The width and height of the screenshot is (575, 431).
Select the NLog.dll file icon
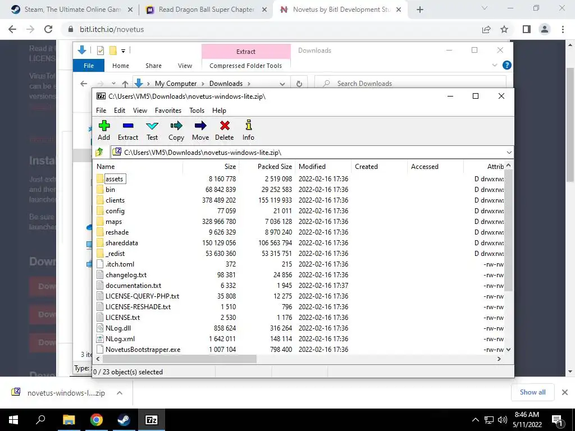click(x=100, y=328)
